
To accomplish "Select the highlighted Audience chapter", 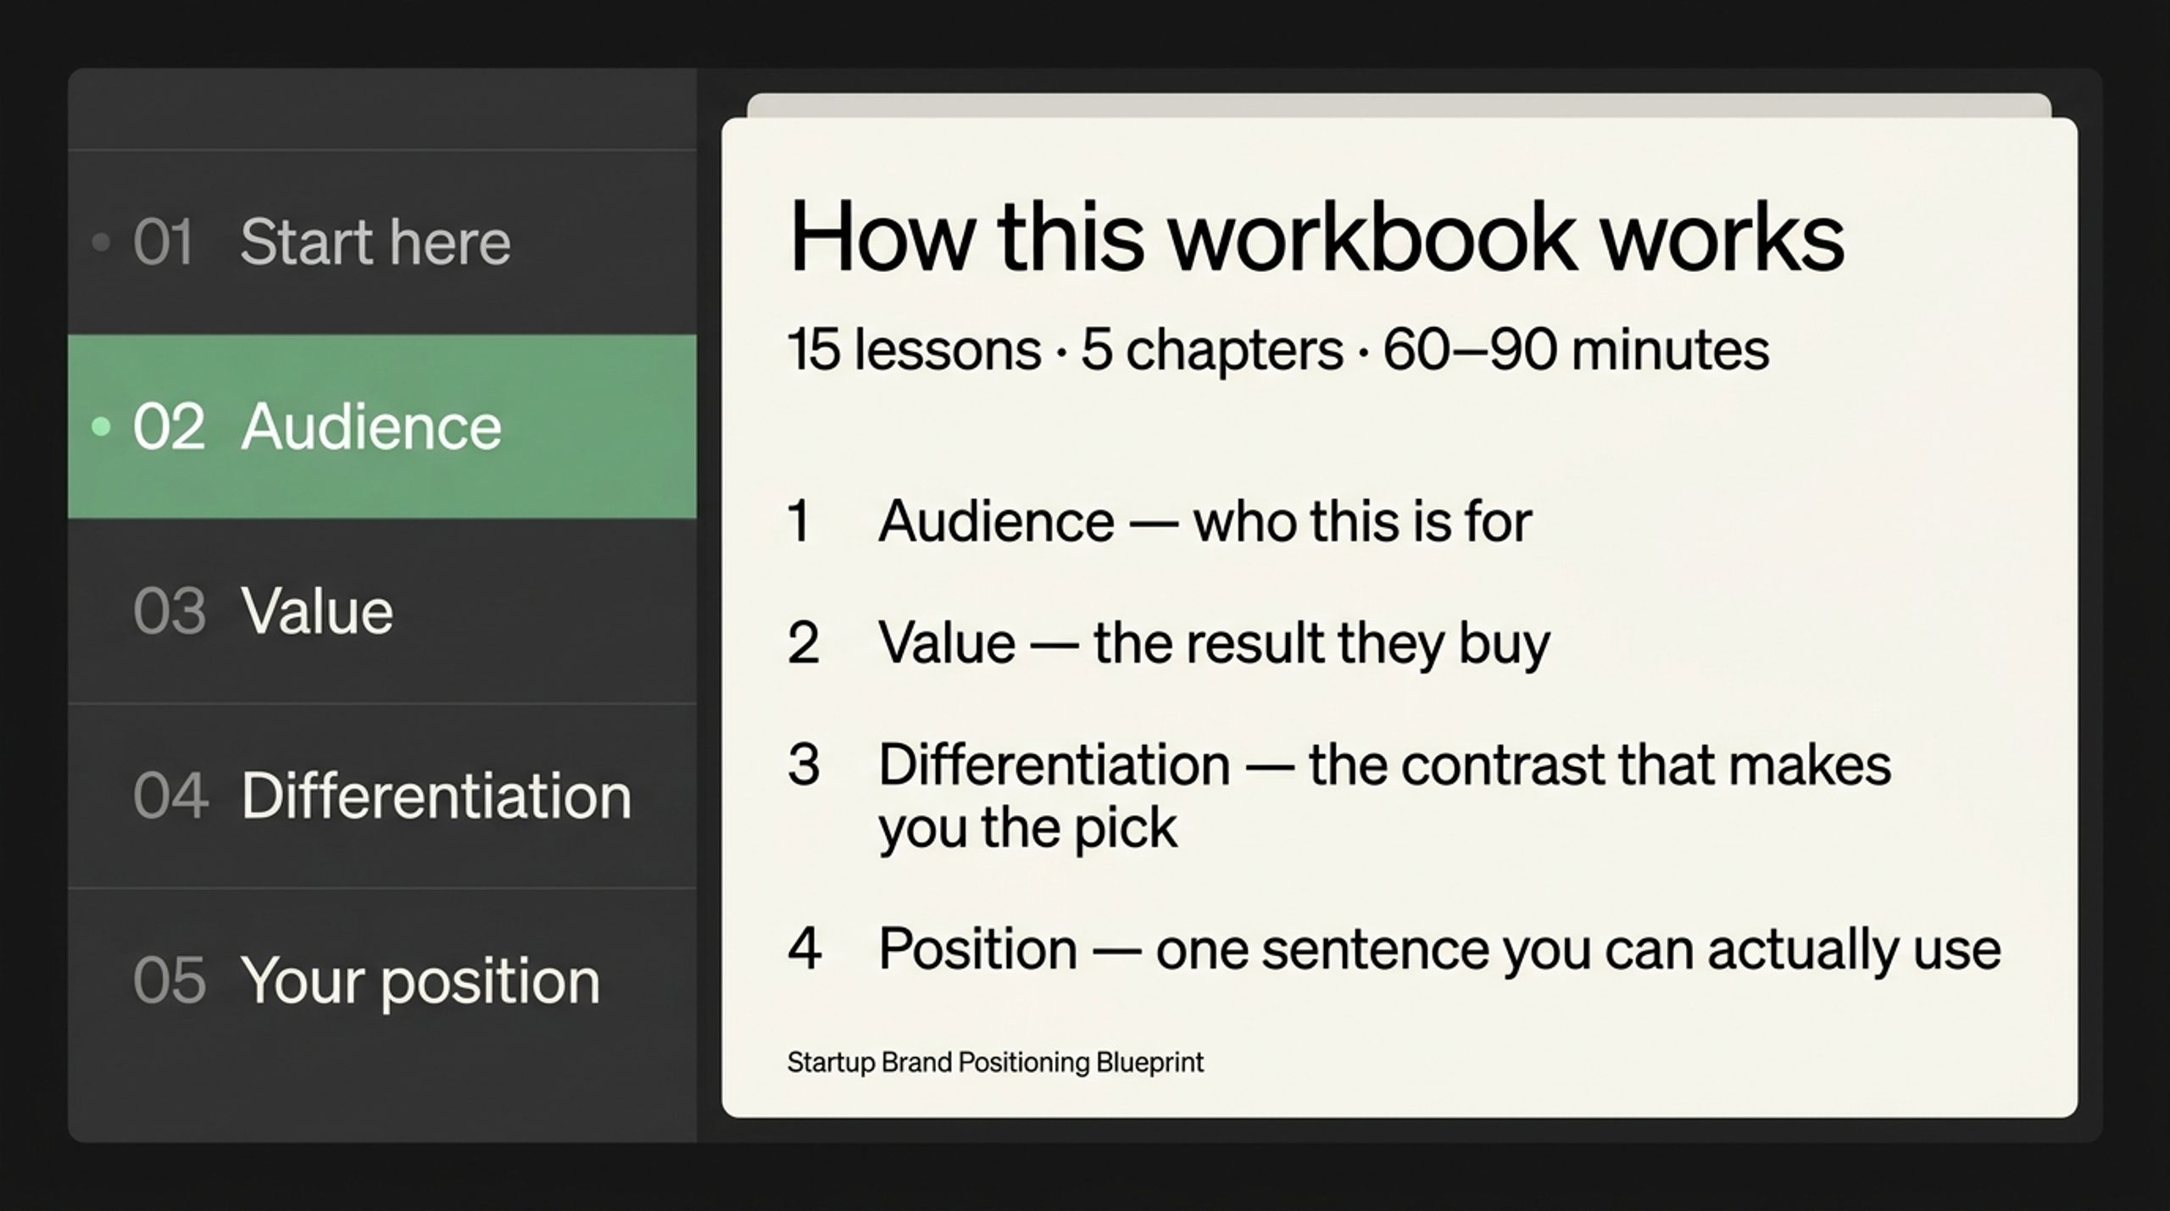I will (x=382, y=426).
